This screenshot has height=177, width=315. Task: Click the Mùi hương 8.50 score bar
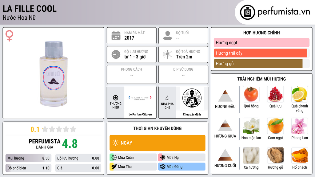pos(29,158)
